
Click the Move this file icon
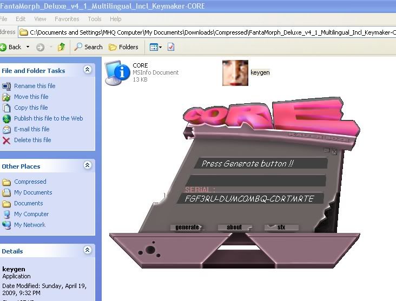(6, 97)
